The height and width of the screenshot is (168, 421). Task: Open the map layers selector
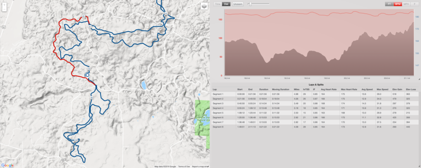click(x=204, y=7)
